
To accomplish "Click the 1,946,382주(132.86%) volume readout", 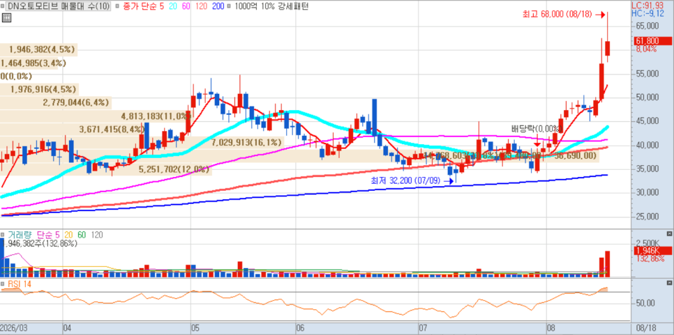I will click(x=39, y=243).
